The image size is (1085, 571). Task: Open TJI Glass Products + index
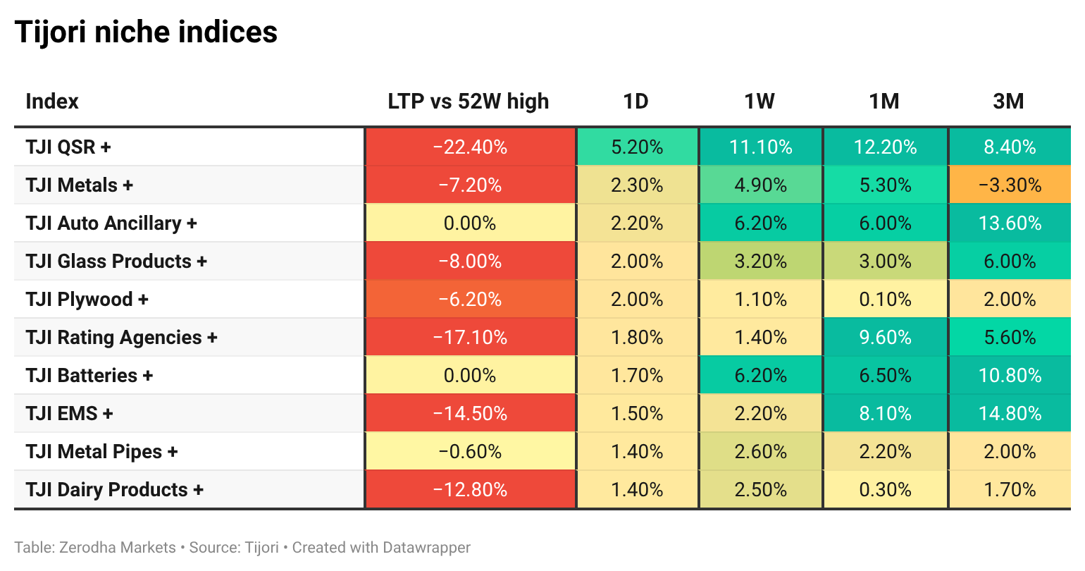click(x=116, y=262)
